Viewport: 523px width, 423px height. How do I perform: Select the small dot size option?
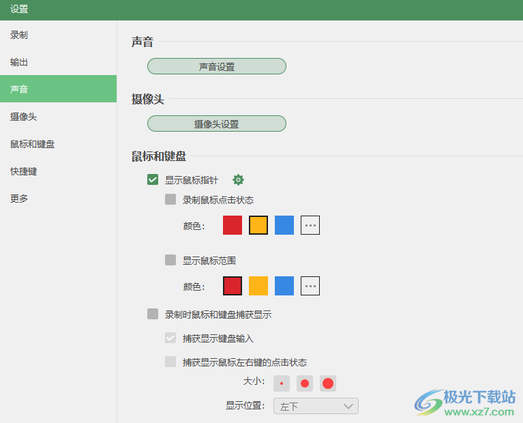[282, 383]
